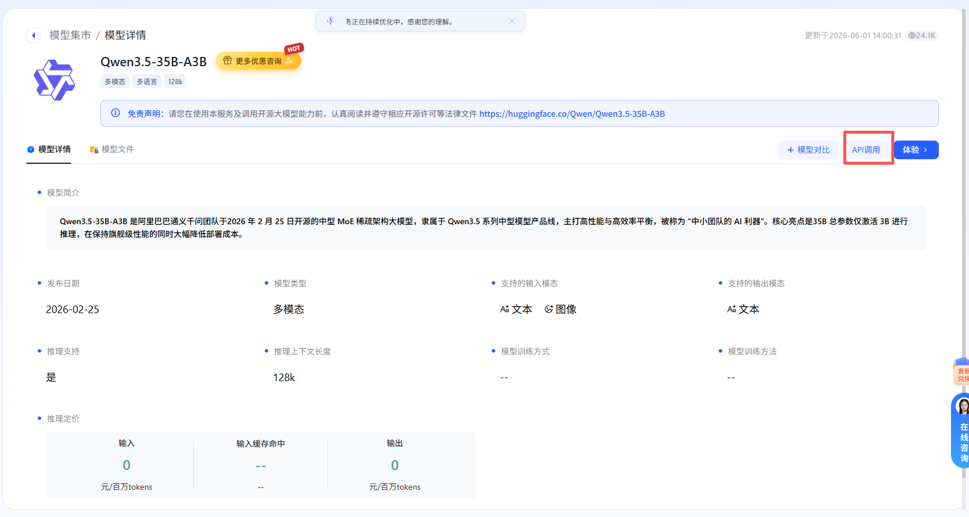
Task: Click the 128k context length value
Action: tap(284, 378)
